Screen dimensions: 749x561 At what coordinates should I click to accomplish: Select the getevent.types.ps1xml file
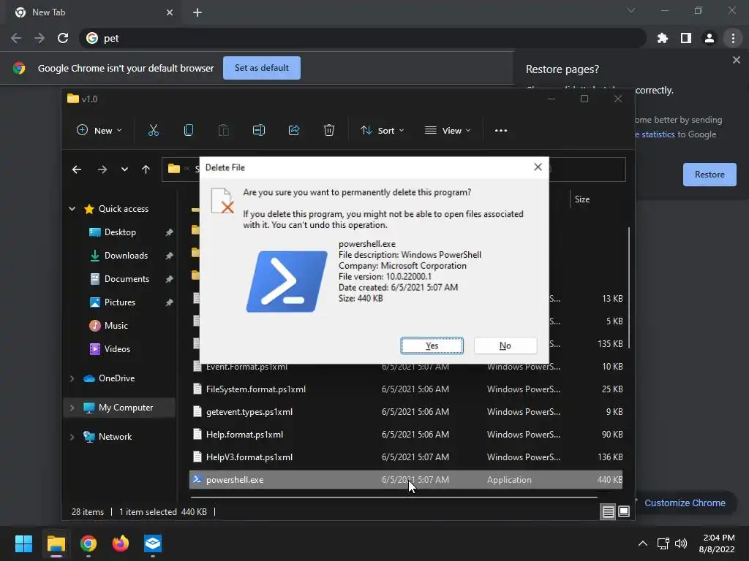(406, 412)
